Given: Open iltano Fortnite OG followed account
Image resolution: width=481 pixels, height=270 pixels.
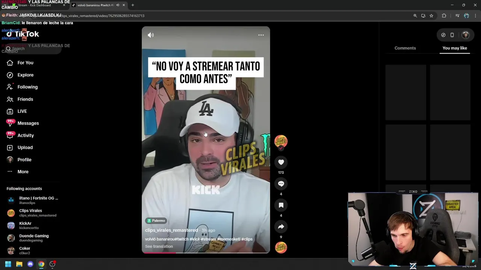Looking at the screenshot, I should (x=32, y=200).
